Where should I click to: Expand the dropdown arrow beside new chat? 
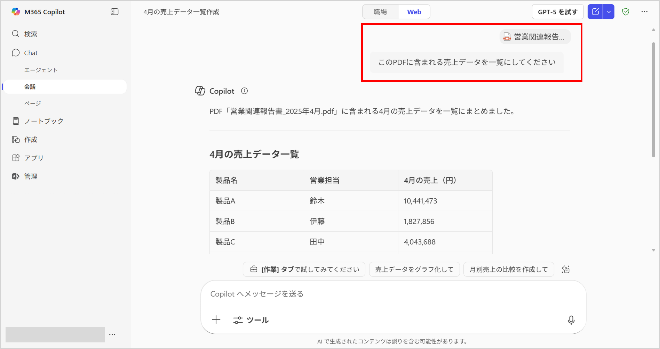pos(609,12)
